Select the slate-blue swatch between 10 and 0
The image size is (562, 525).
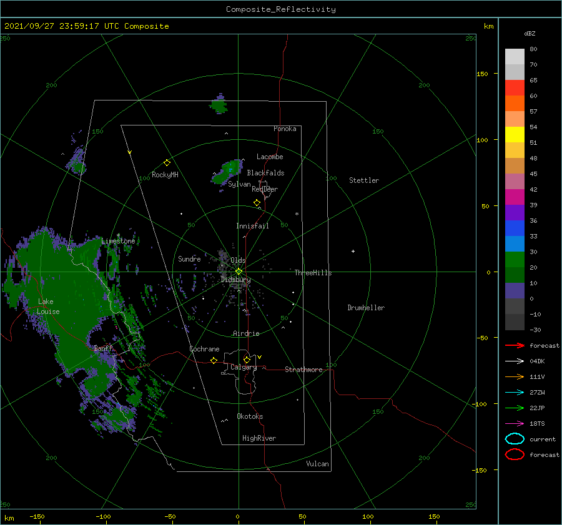pyautogui.click(x=515, y=291)
